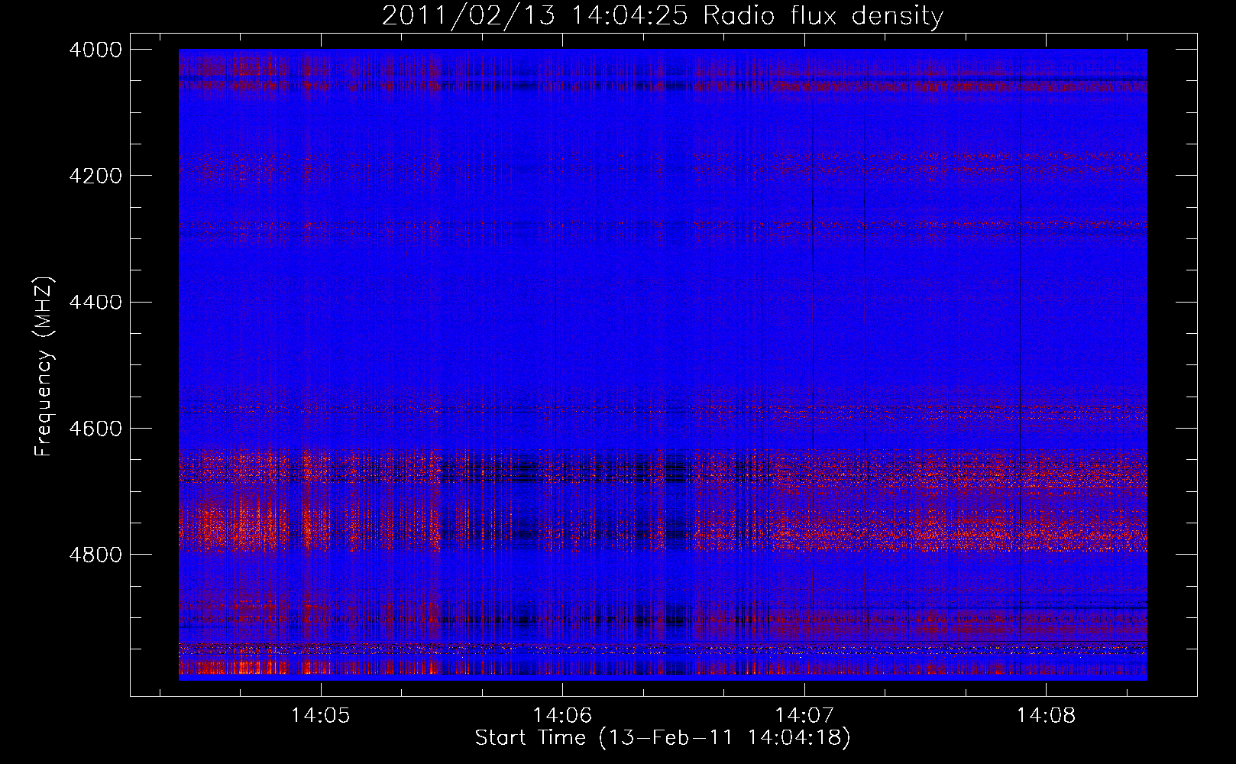Click the 4600 frequency axis label
The image size is (1236, 764).
(95, 429)
